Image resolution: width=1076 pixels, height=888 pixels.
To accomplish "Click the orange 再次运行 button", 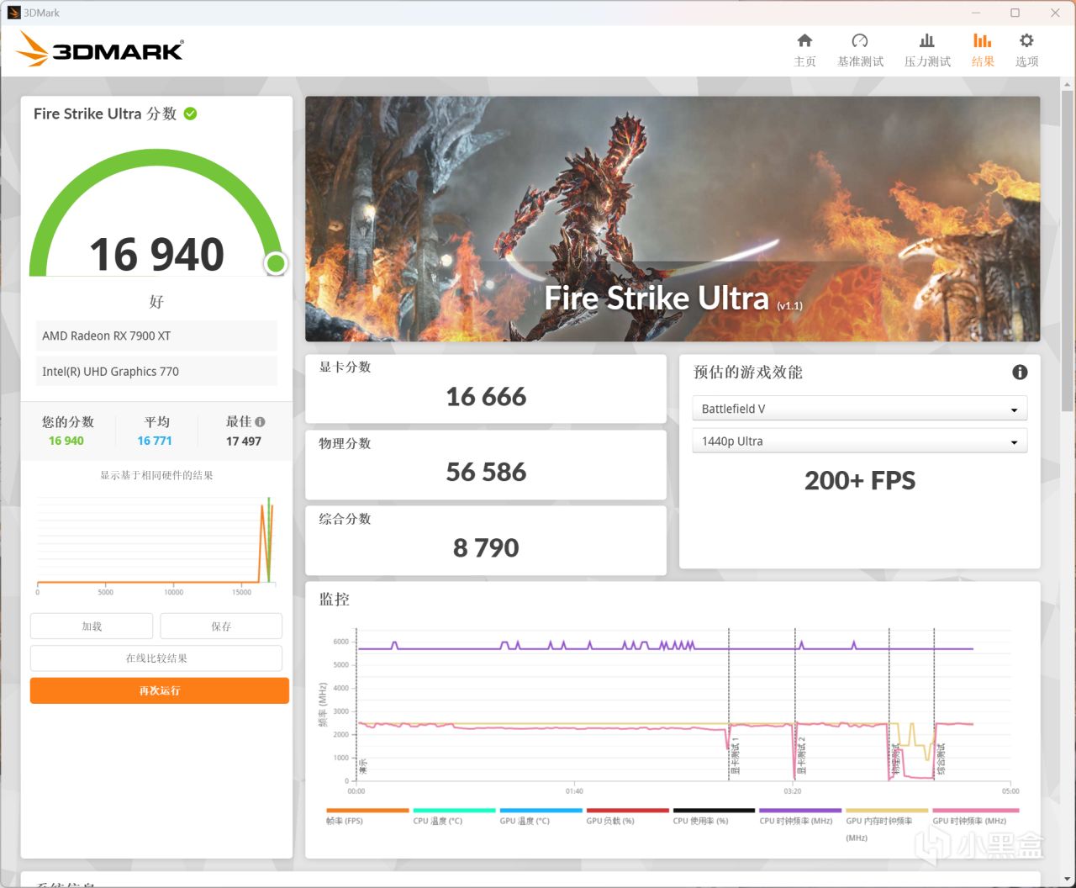I will (160, 690).
